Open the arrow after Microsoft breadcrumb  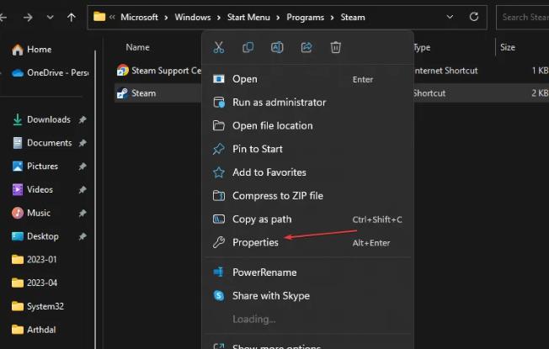point(167,17)
